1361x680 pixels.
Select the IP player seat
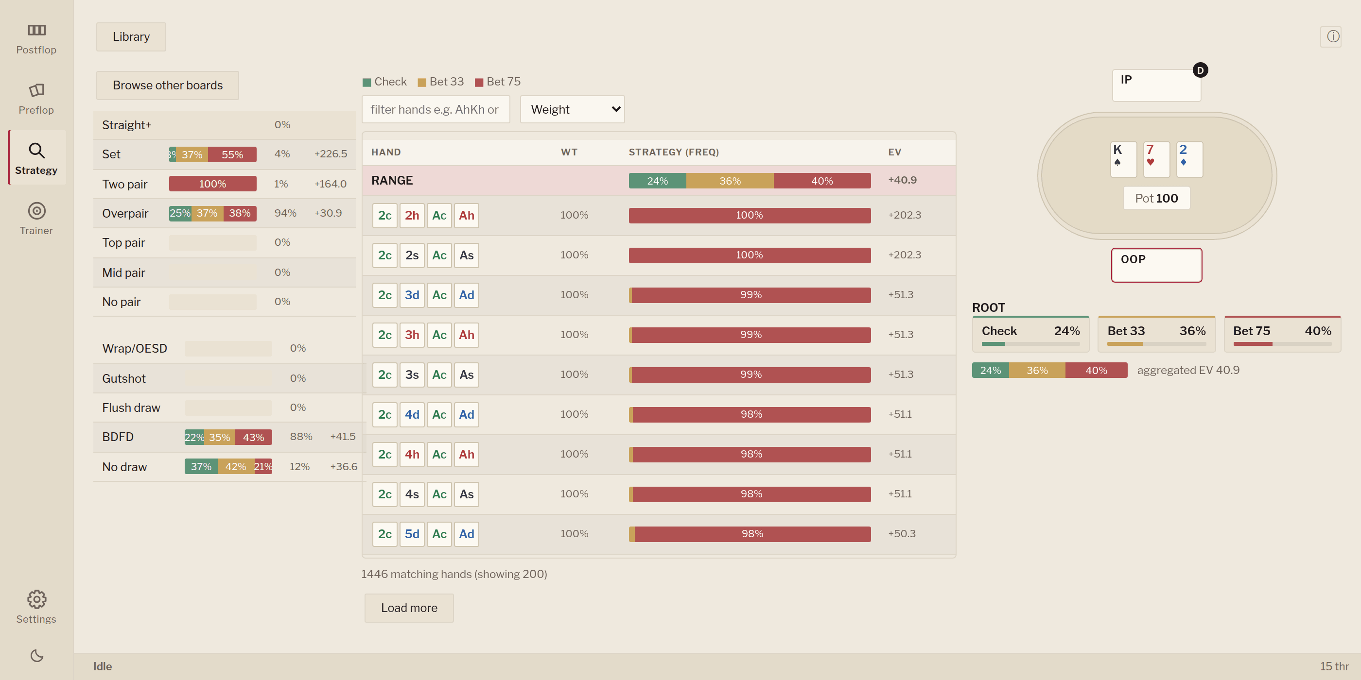pyautogui.click(x=1156, y=85)
